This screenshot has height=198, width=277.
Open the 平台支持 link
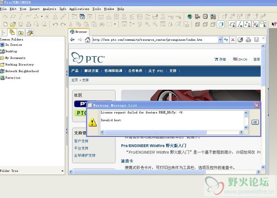(x=81, y=148)
